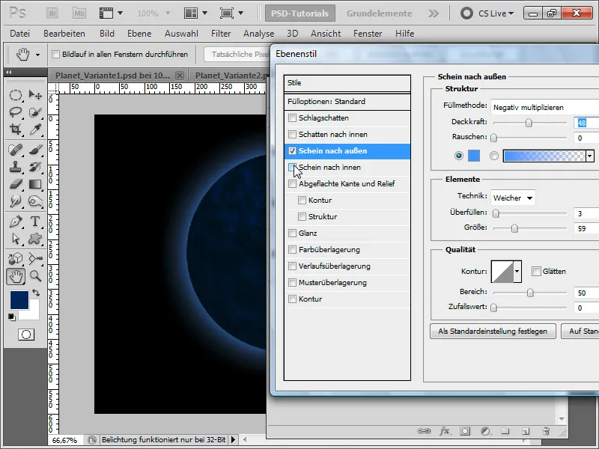Select the Brush tool

35,149
